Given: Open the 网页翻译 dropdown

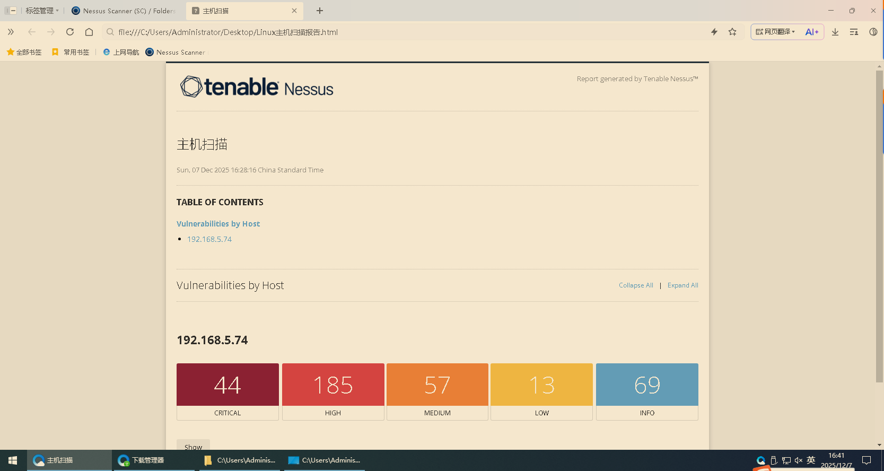Looking at the screenshot, I should click(775, 32).
